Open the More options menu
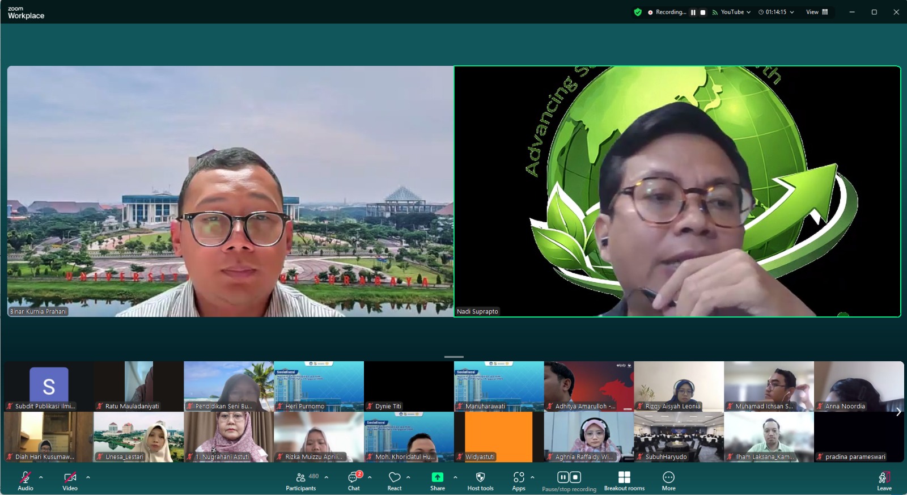907x495 pixels. [x=668, y=481]
